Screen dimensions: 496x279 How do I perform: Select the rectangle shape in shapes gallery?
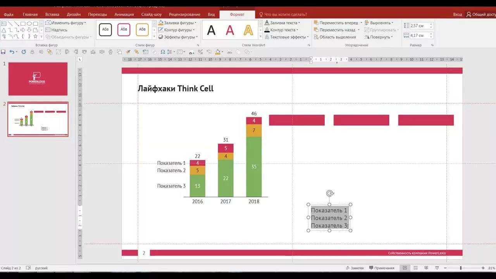coord(23,24)
